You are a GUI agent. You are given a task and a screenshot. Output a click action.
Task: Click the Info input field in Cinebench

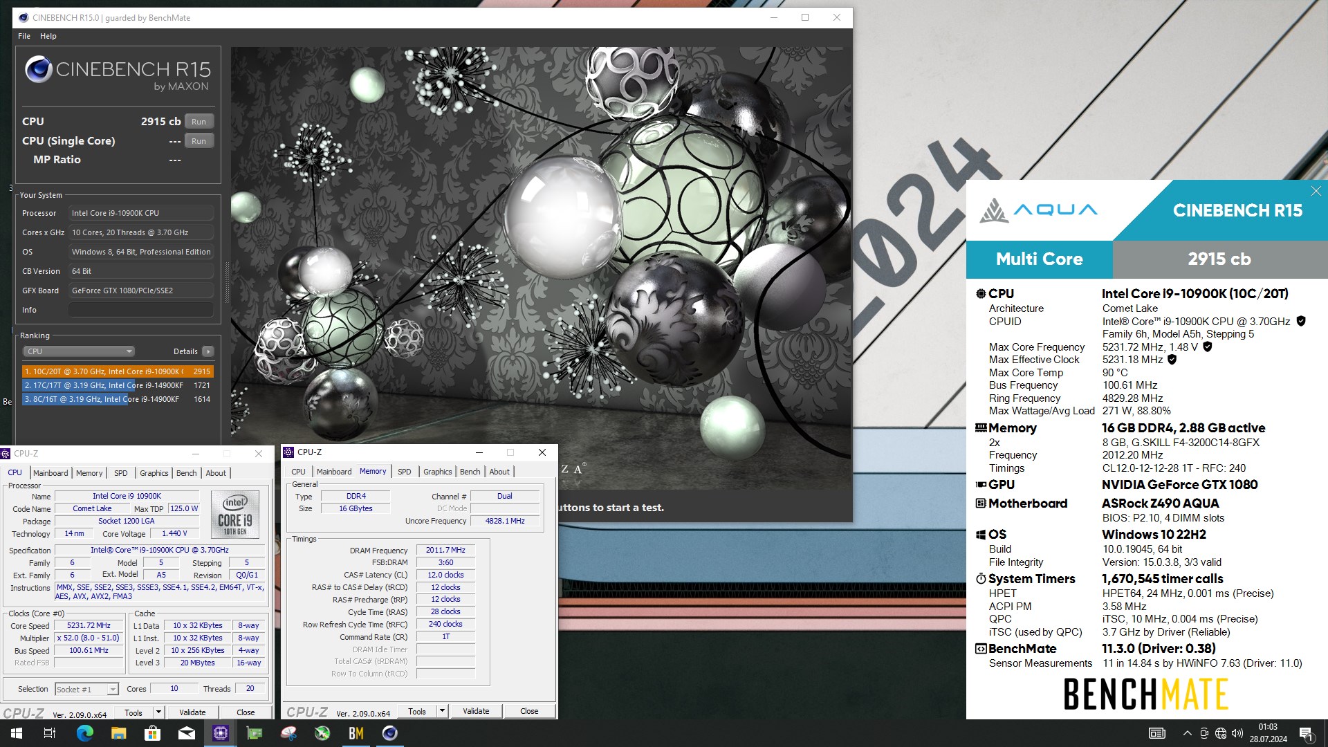141,310
